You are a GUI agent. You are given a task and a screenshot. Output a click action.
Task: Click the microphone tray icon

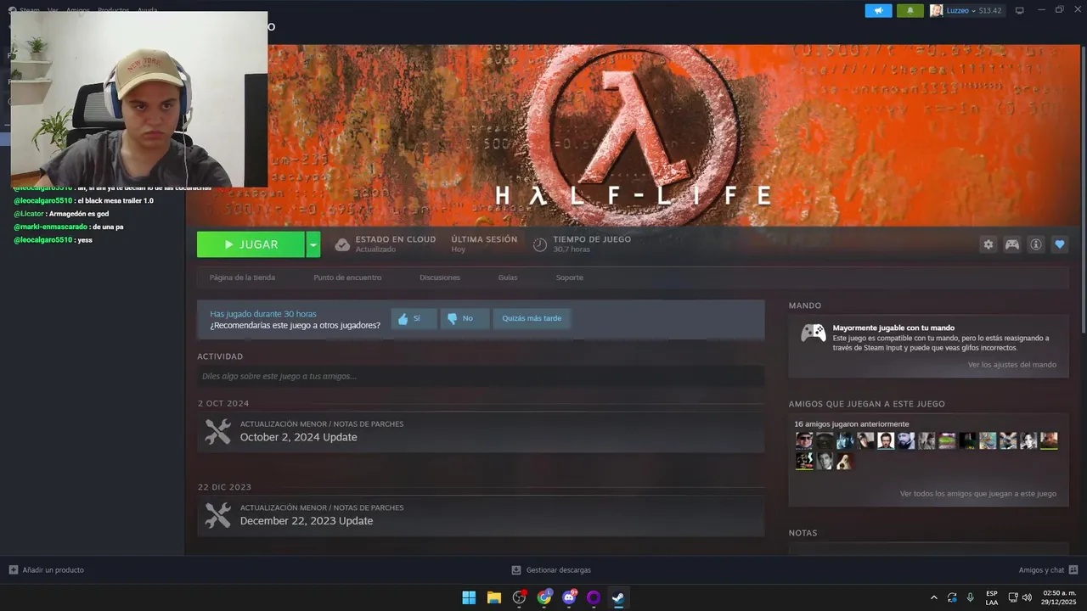[x=971, y=597]
